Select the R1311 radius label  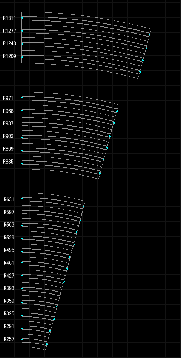pos(9,18)
